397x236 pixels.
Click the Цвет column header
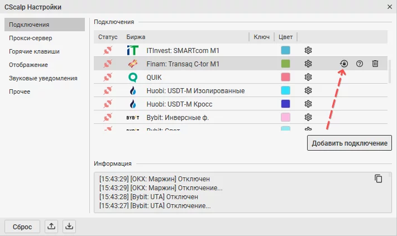(x=285, y=37)
